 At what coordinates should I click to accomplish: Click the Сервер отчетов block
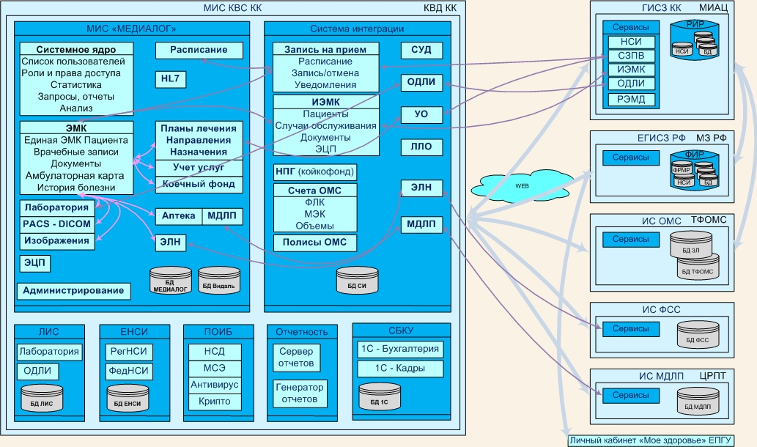pos(297,358)
